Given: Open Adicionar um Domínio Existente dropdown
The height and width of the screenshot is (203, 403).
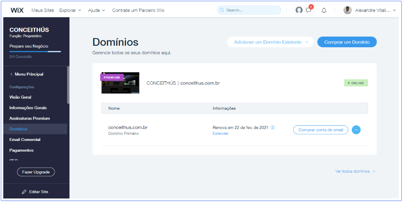Looking at the screenshot, I should 270,42.
